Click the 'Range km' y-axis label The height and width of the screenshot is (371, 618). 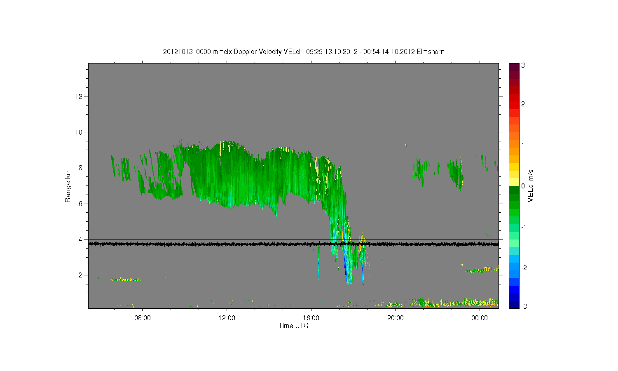point(68,186)
